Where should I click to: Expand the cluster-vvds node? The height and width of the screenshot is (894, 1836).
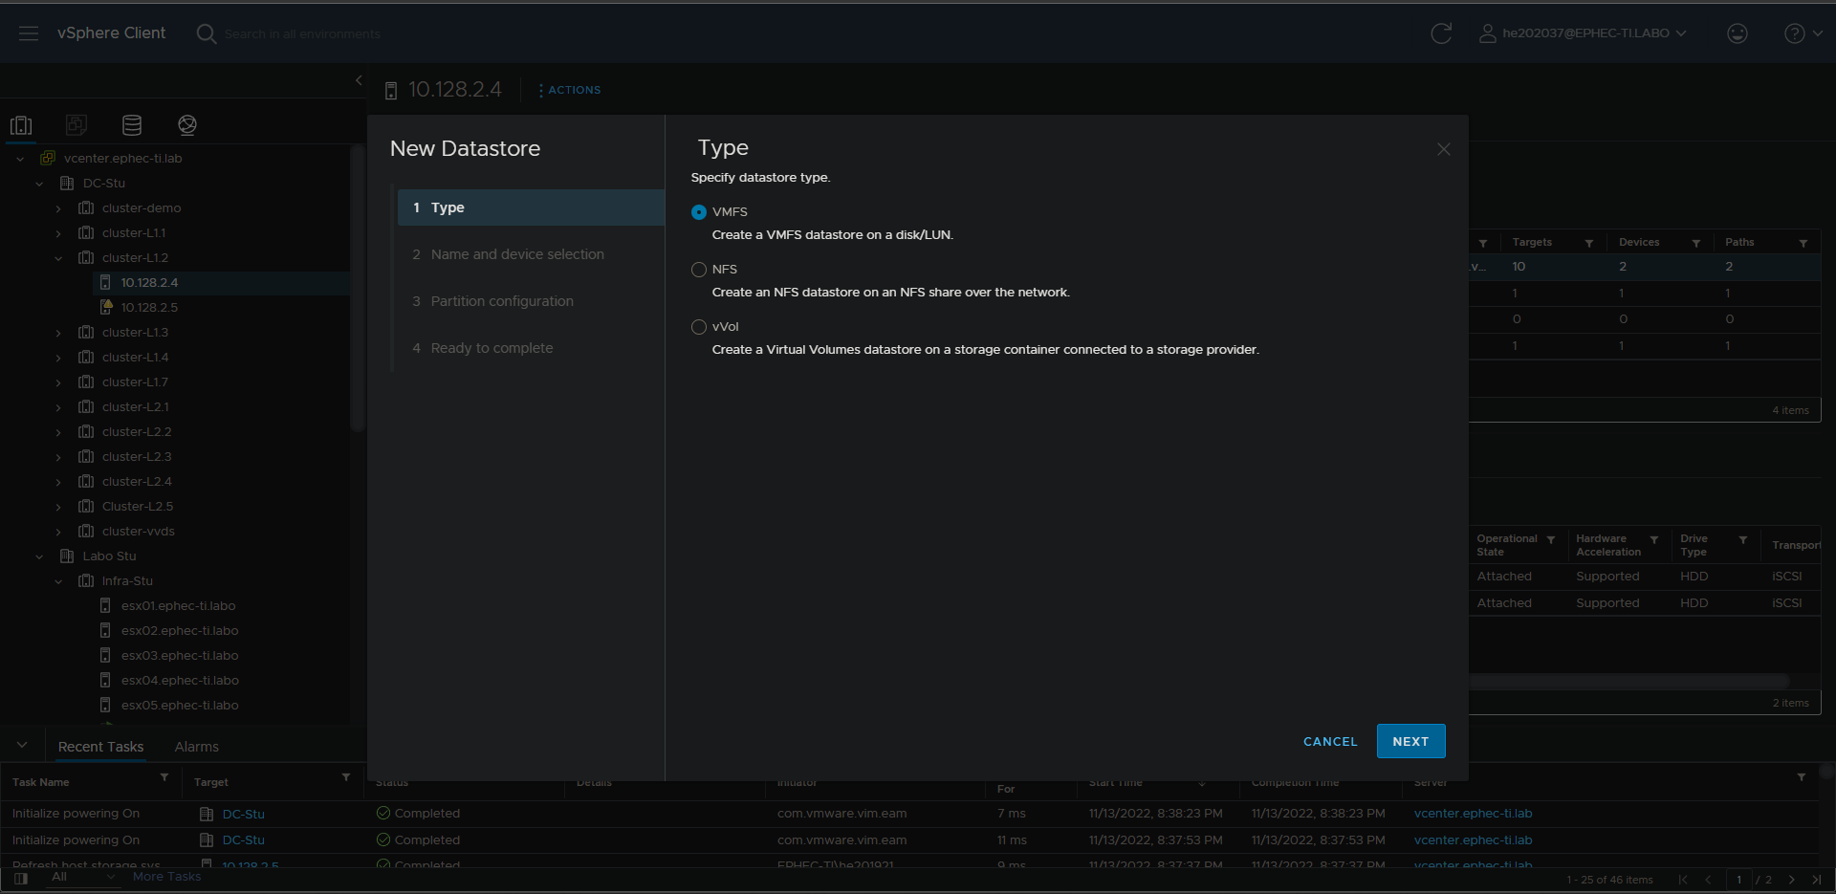pos(58,532)
